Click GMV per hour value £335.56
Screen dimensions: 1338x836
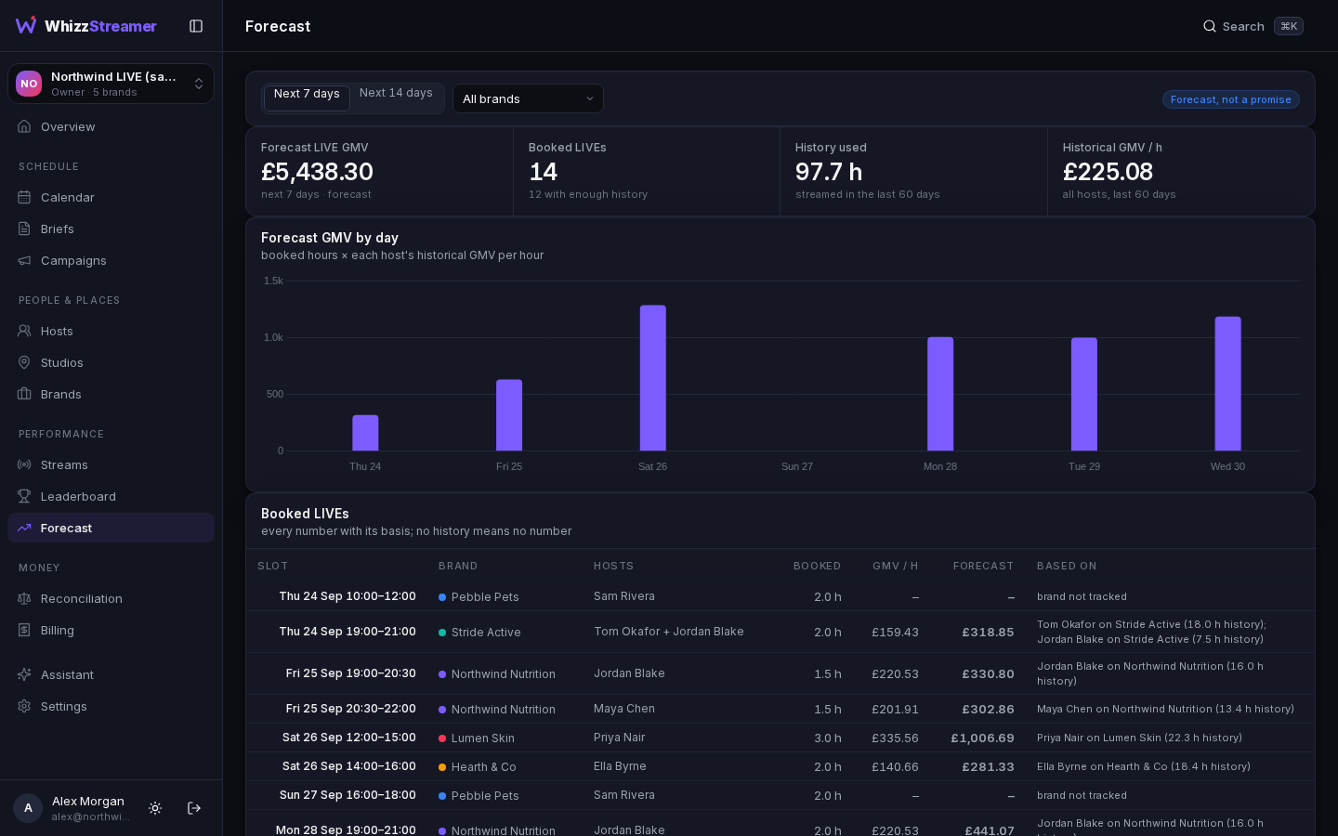895,738
